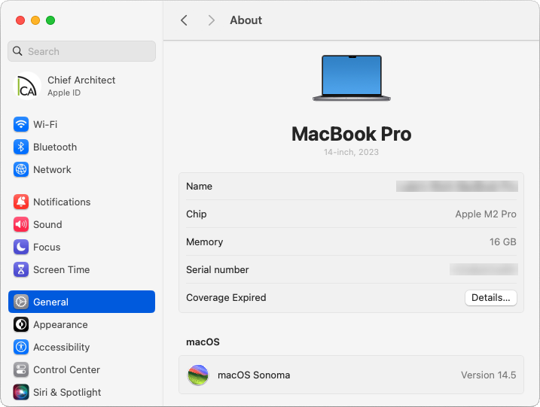Click the Siri & Spotlight icon
This screenshot has height=407, width=540.
(21, 392)
